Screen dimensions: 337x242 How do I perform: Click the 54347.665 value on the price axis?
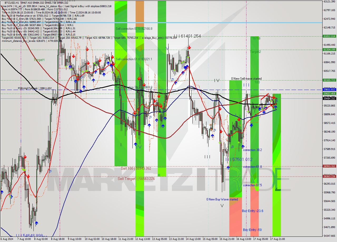(x=329, y=236)
